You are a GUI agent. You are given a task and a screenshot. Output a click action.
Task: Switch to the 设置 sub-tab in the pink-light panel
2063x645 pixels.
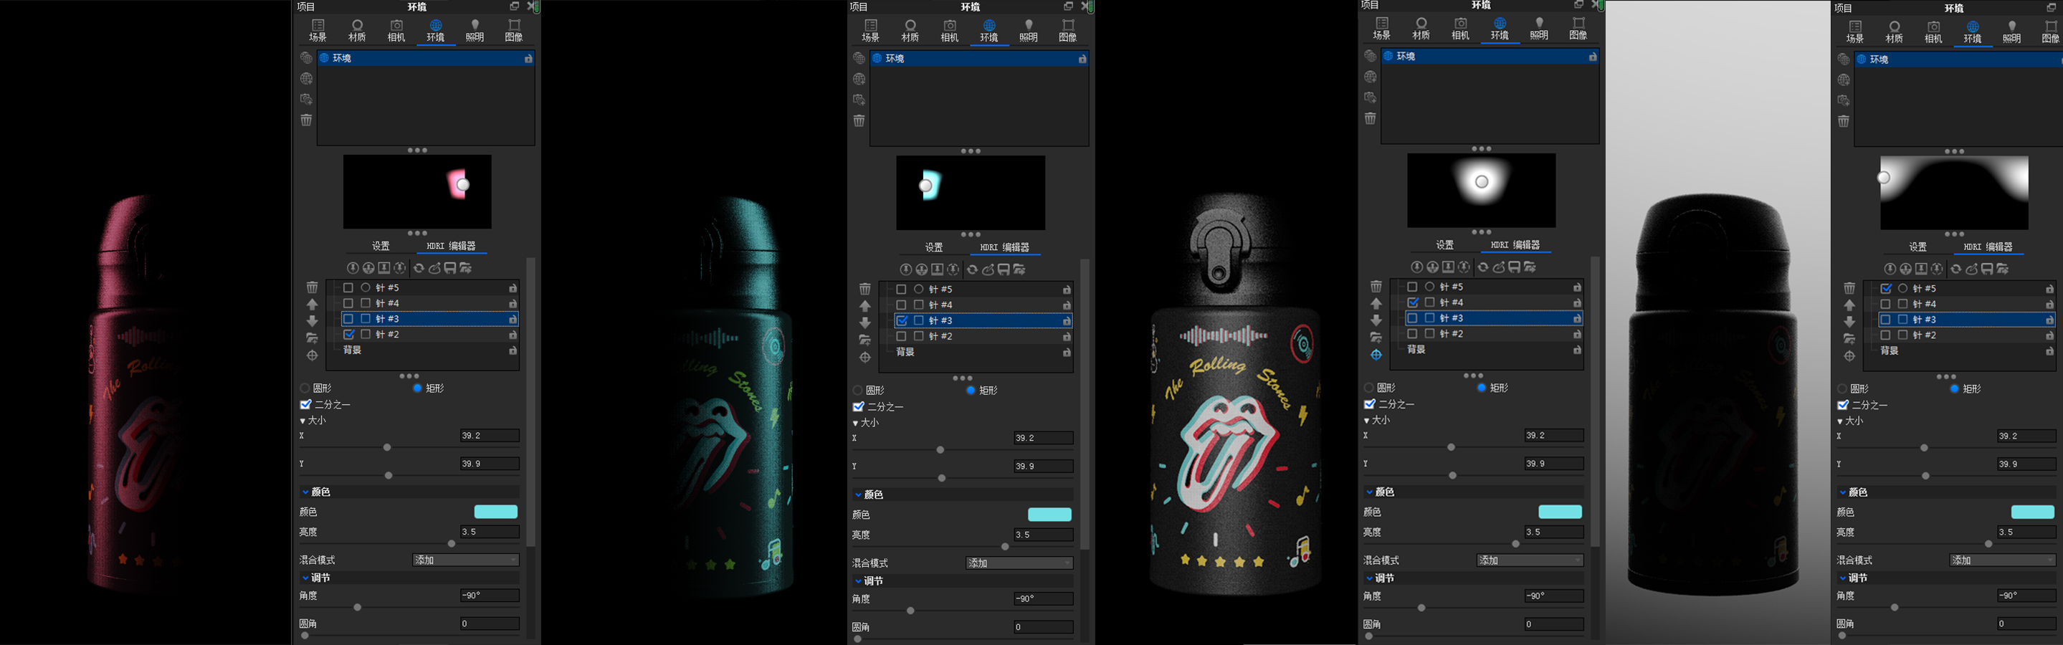point(381,247)
